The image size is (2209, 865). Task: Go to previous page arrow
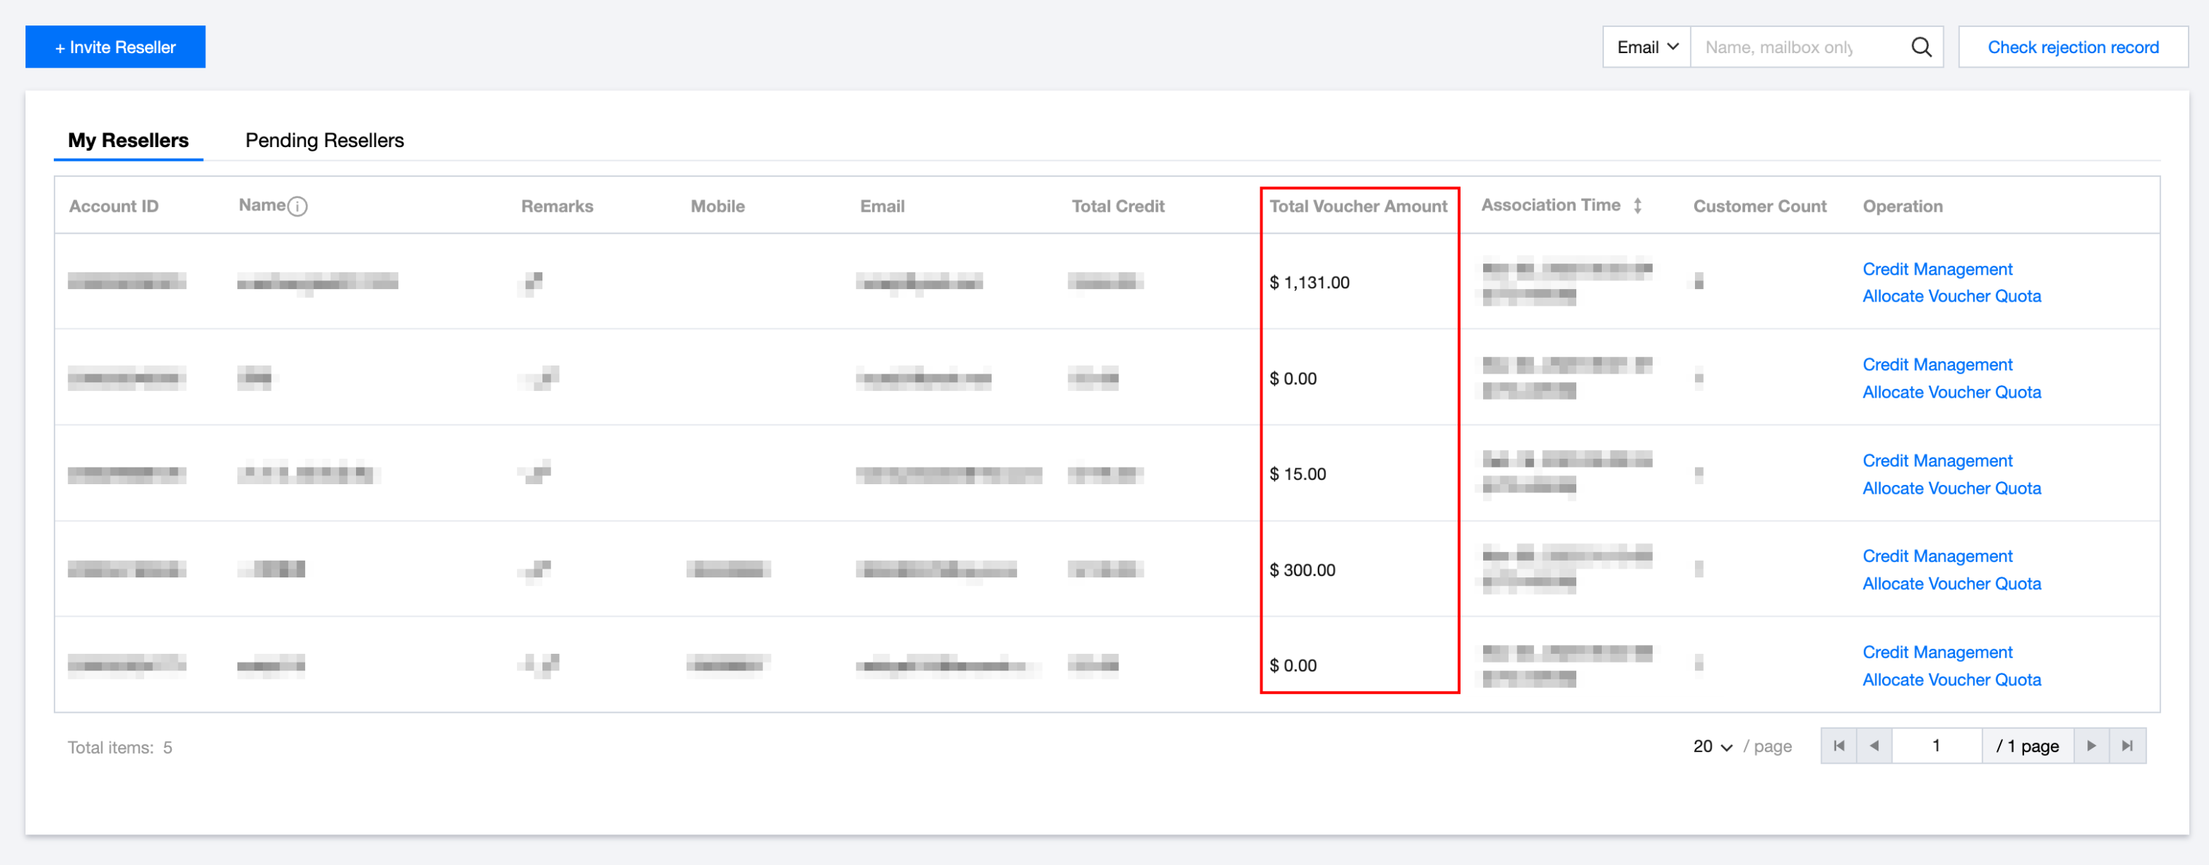tap(1873, 746)
